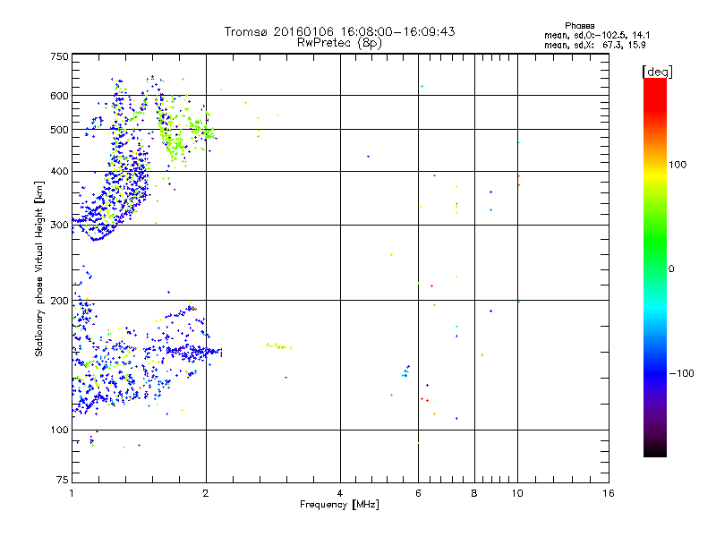Click the y-axis tick label '500'
Viewport: 716px width, 537px height.
point(59,130)
